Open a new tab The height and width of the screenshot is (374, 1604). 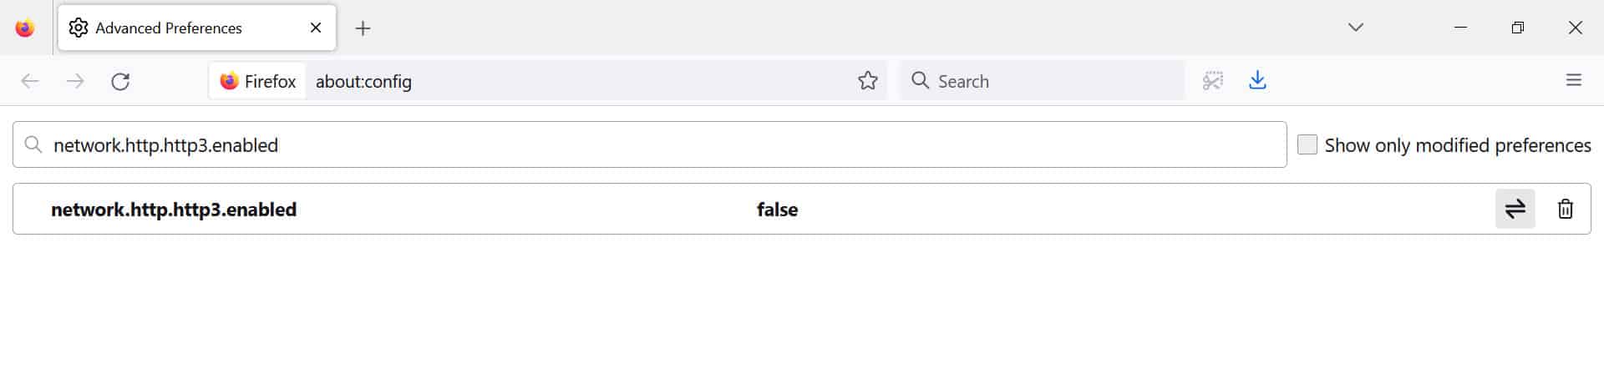[363, 28]
